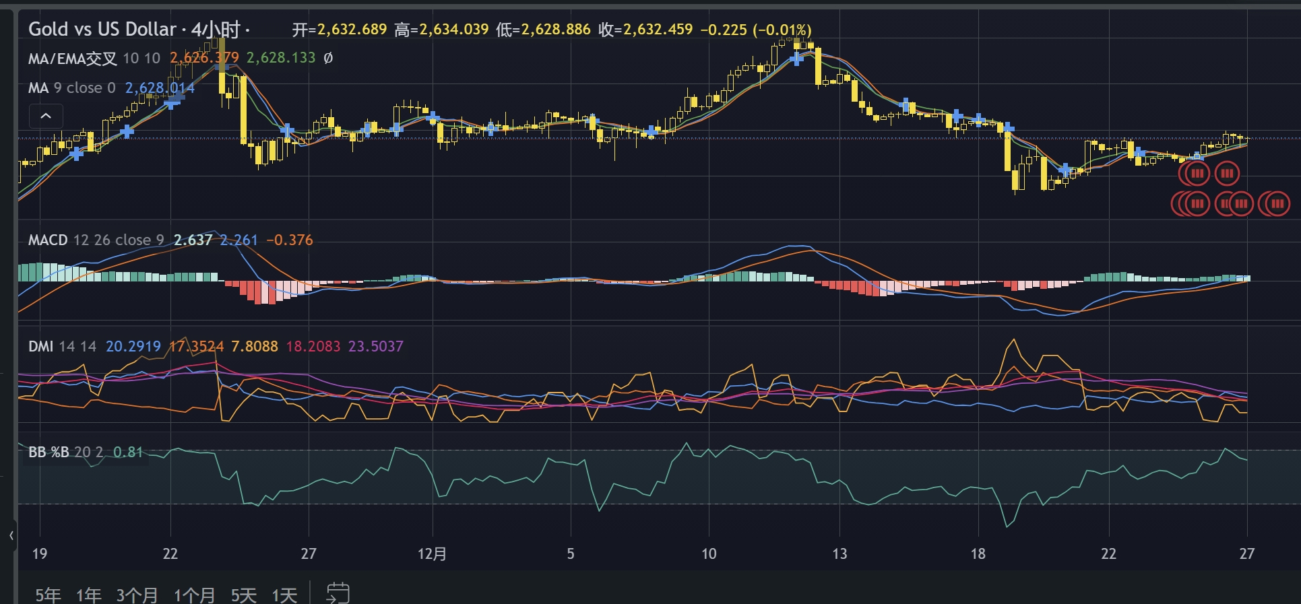Click the BB %B value 0.81
The height and width of the screenshot is (604, 1301).
pyautogui.click(x=128, y=452)
